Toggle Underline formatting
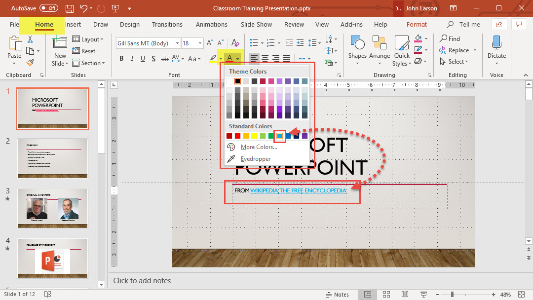 coord(143,59)
